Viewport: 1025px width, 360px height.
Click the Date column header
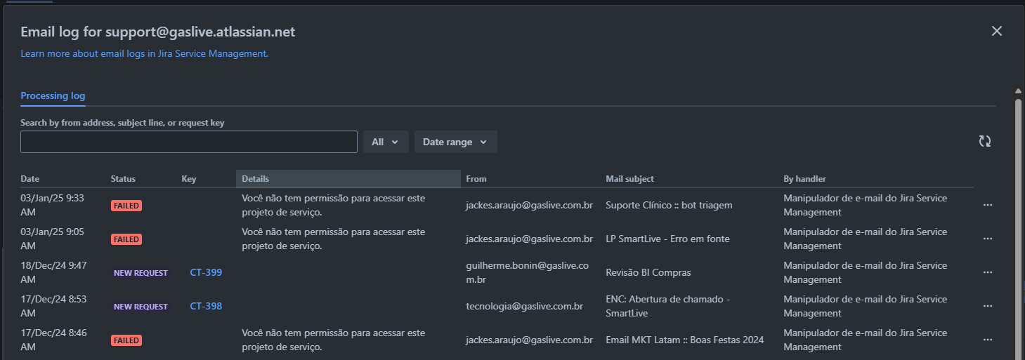pos(30,179)
